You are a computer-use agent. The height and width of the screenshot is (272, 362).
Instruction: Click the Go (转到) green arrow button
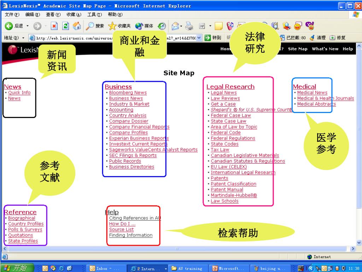click(213, 38)
